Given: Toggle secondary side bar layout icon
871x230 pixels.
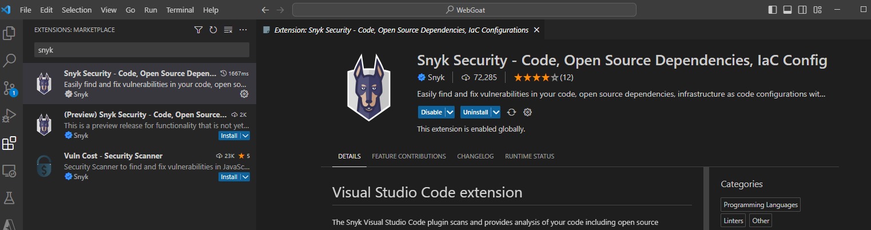Looking at the screenshot, I should pos(802,10).
